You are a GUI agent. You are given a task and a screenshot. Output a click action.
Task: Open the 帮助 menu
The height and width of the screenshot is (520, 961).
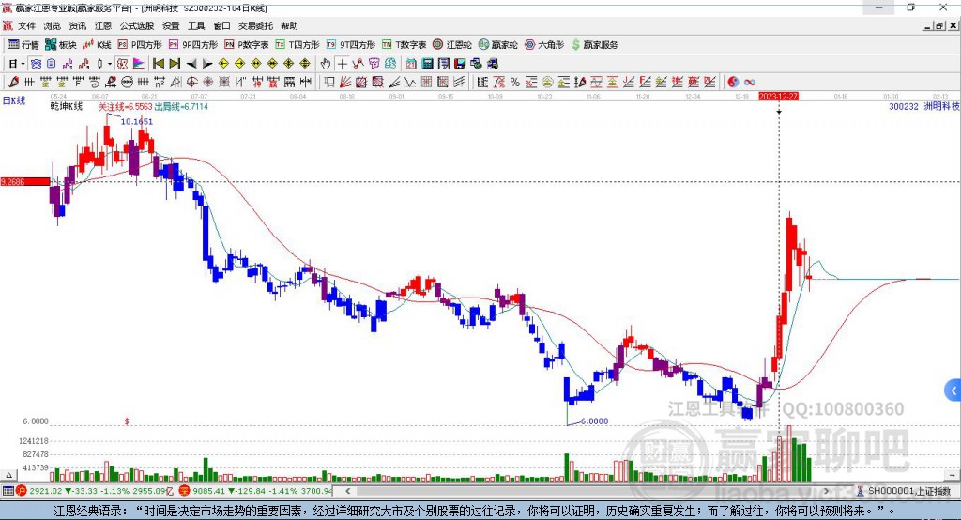click(289, 25)
